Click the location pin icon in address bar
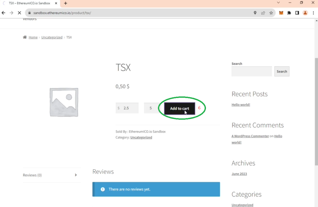The image size is (318, 207). click(x=255, y=13)
